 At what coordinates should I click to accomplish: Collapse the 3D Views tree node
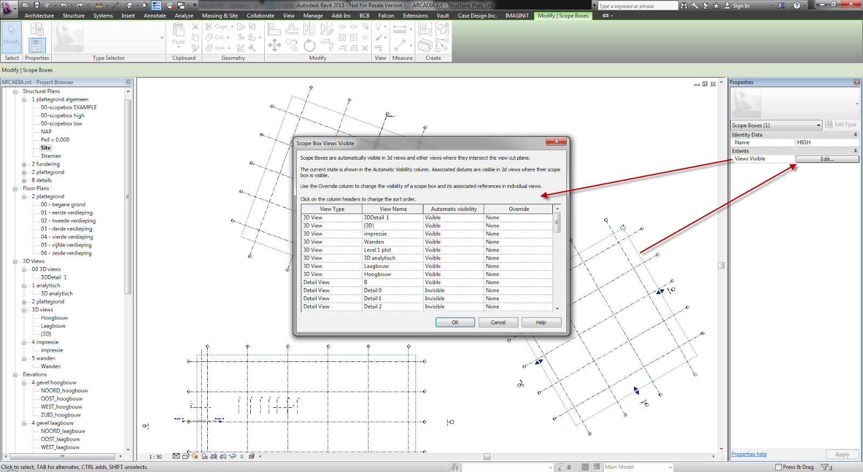click(15, 262)
